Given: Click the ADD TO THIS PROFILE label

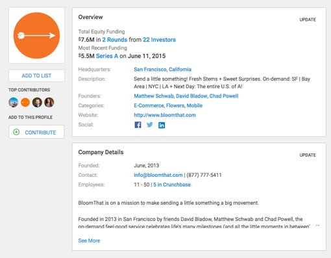Looking at the screenshot, I should point(31,117).
